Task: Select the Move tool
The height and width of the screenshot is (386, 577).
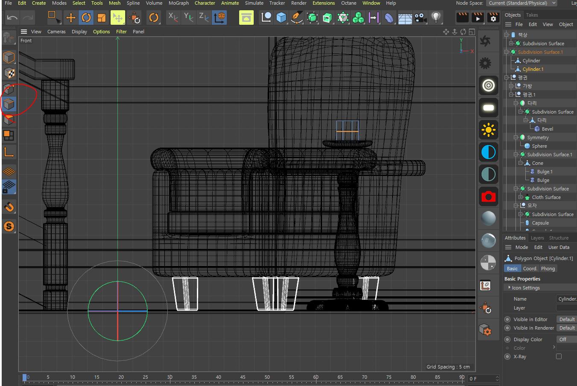Action: tap(70, 18)
